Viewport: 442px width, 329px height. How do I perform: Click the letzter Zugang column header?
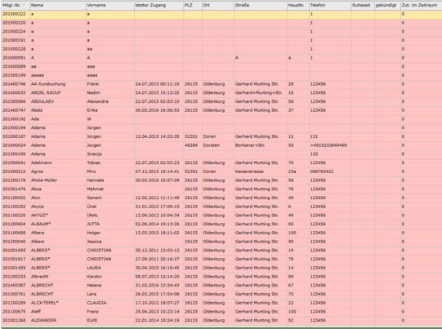click(x=159, y=6)
